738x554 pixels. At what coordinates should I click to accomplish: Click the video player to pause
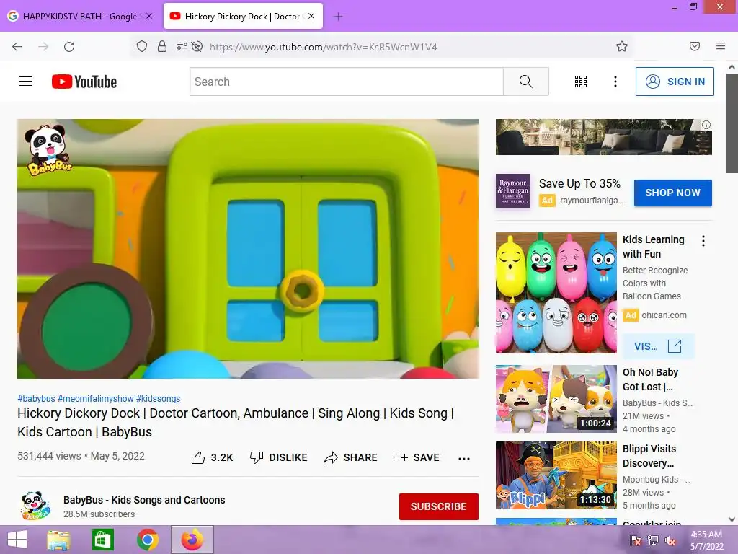[248, 249]
